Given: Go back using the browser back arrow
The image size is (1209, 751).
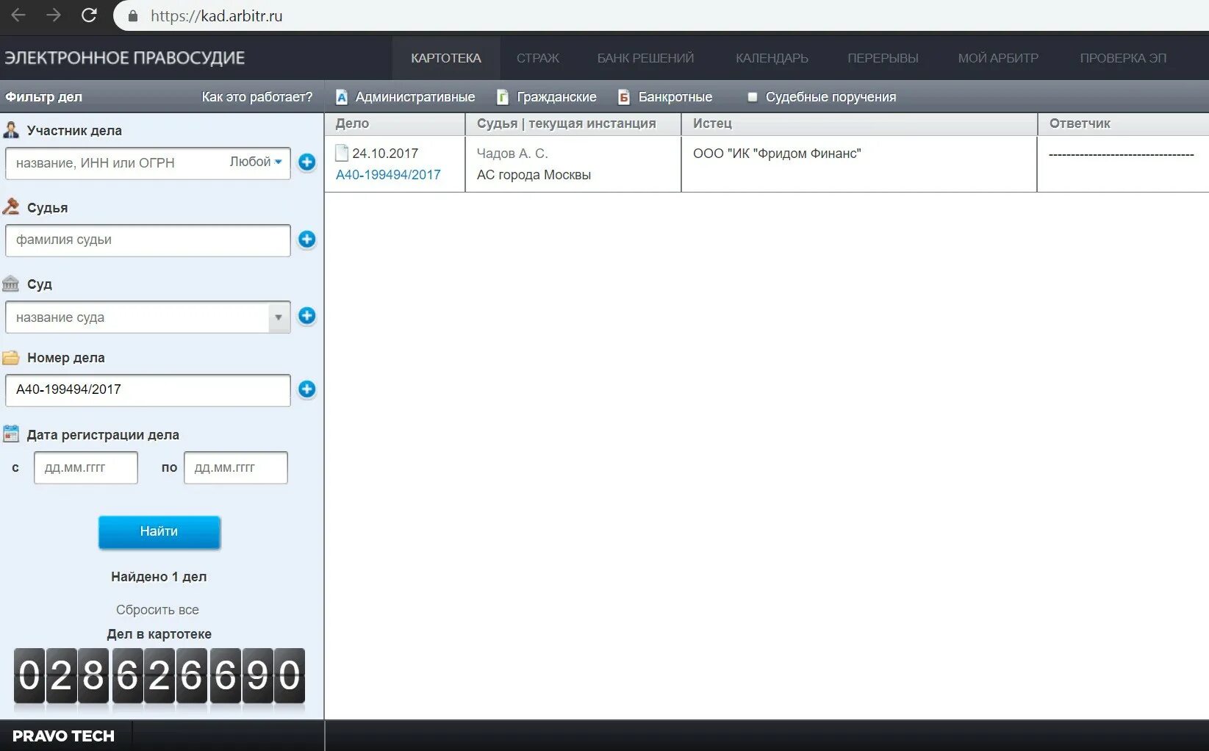Looking at the screenshot, I should point(18,15).
